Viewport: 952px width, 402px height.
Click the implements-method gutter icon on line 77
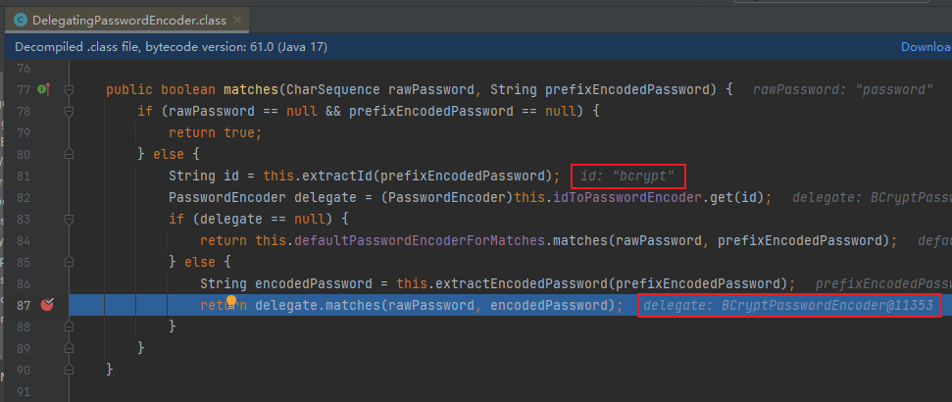[x=44, y=90]
